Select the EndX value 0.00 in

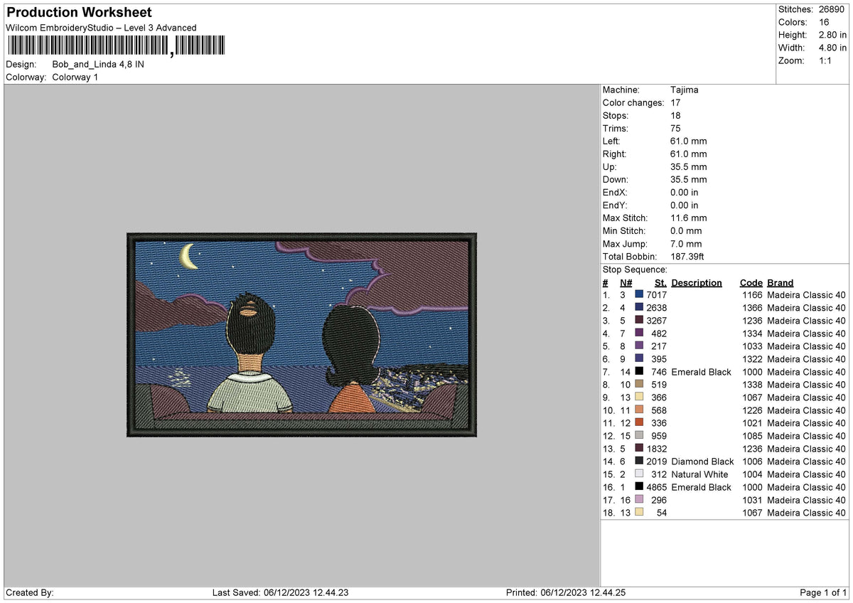pos(684,192)
